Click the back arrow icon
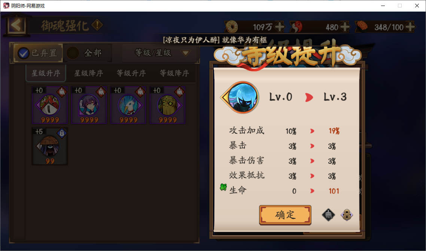 [x=16, y=25]
